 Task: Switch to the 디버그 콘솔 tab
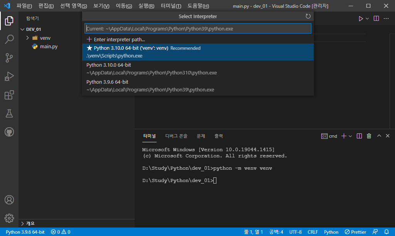coord(176,136)
